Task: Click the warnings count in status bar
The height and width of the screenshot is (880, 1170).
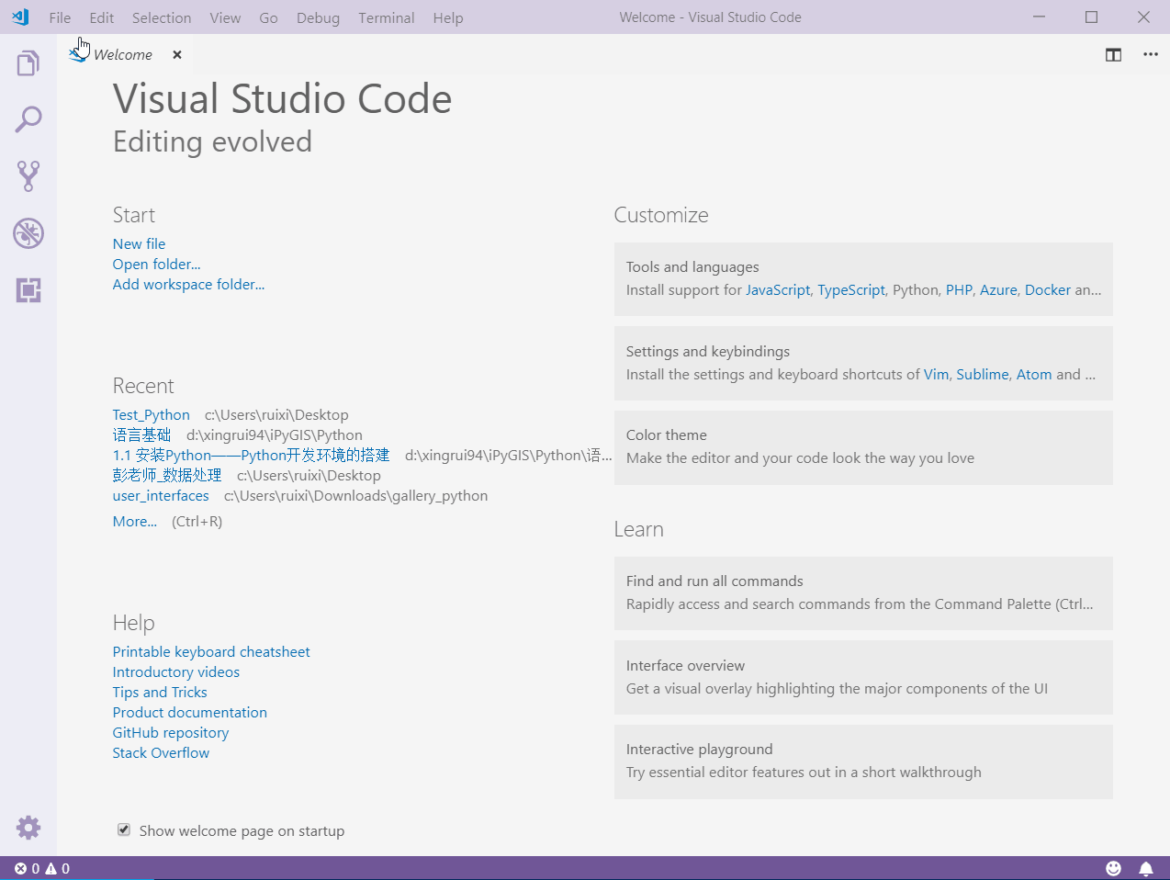Action: (x=58, y=869)
